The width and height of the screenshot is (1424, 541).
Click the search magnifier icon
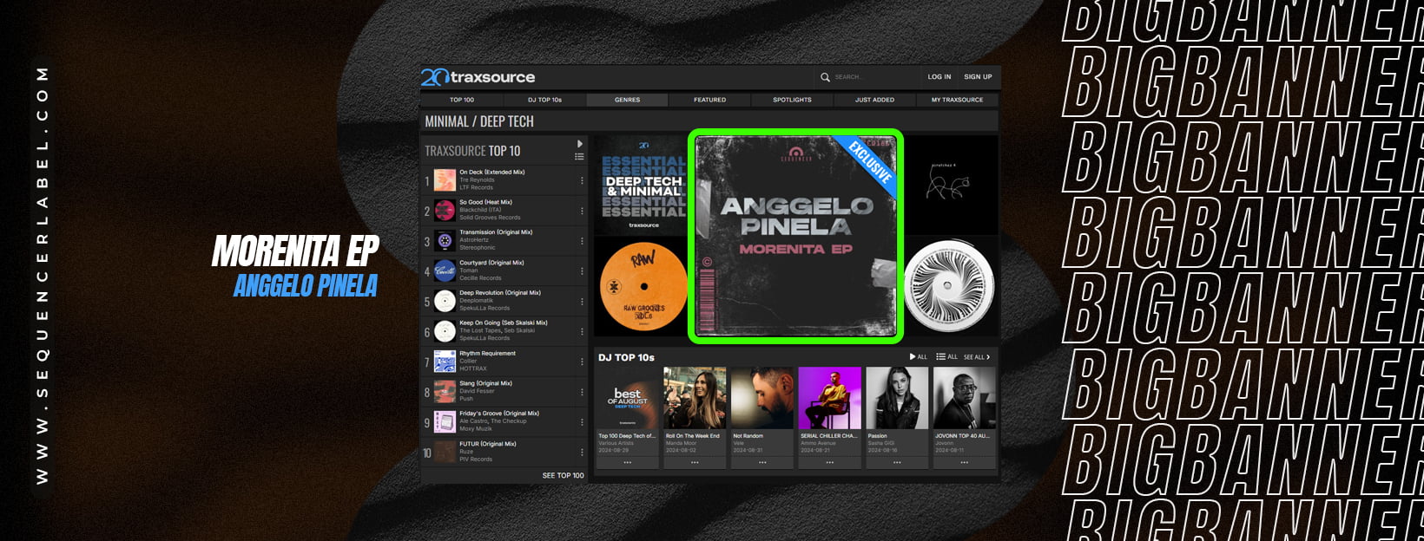coord(825,77)
